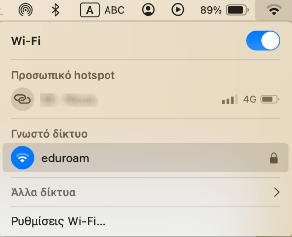Open the Now Playing play icon
Image resolution: width=292 pixels, height=237 pixels.
[x=178, y=10]
